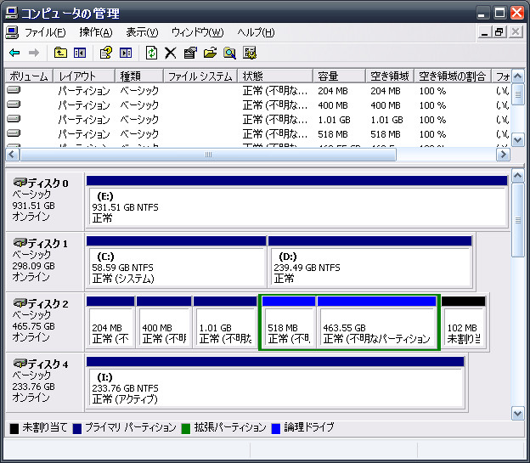Toggle the console tree show/hide icon
Viewport: 530px width, 463px height.
click(80, 53)
